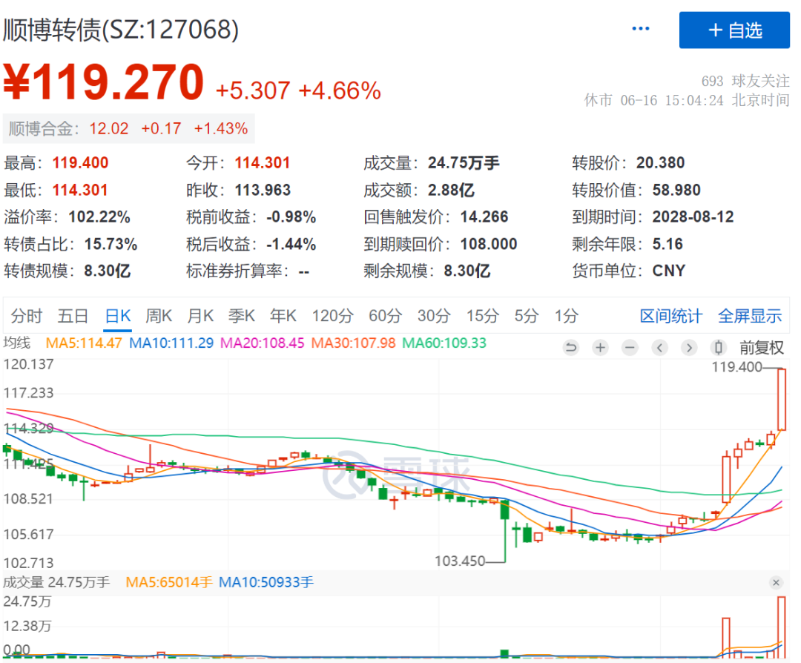Image resolution: width=801 pixels, height=663 pixels.
Task: Switch to the 五日 chart tab
Action: 73,316
